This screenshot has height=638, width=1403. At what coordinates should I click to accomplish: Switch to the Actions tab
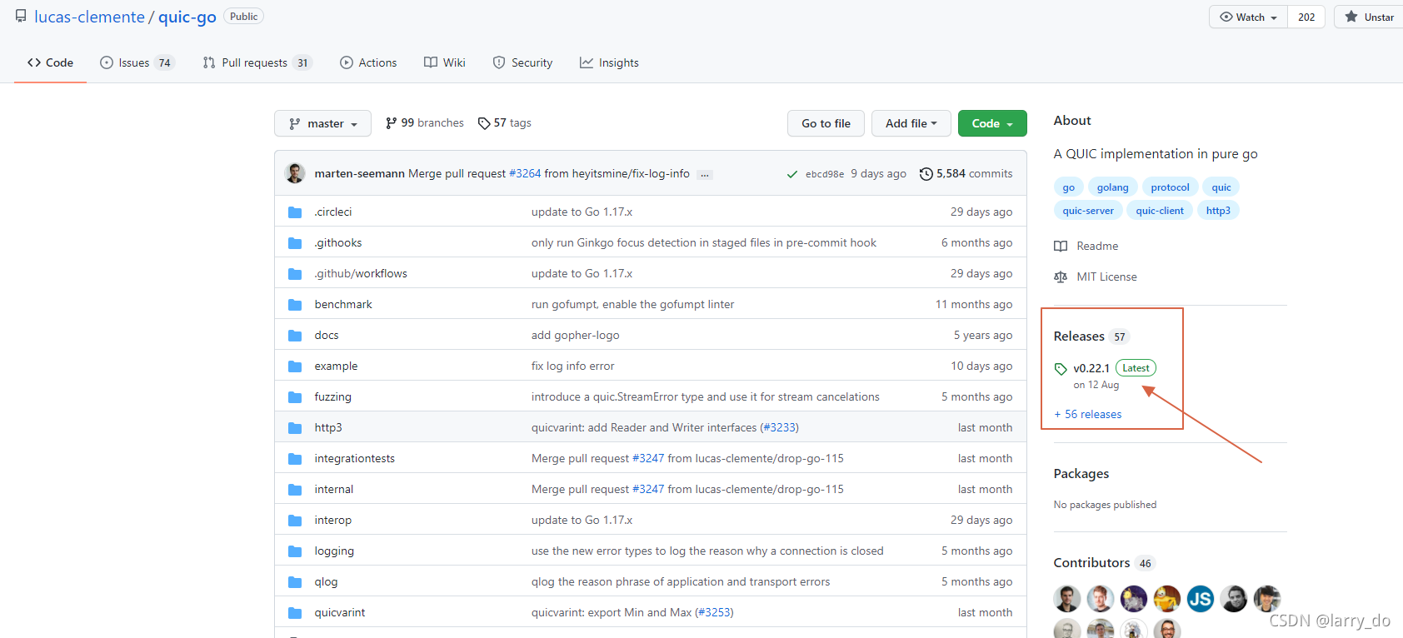tap(368, 62)
